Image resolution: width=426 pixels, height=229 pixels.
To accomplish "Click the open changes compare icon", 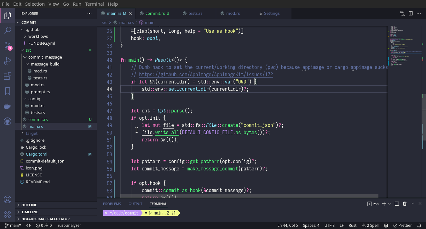I will coord(402,14).
